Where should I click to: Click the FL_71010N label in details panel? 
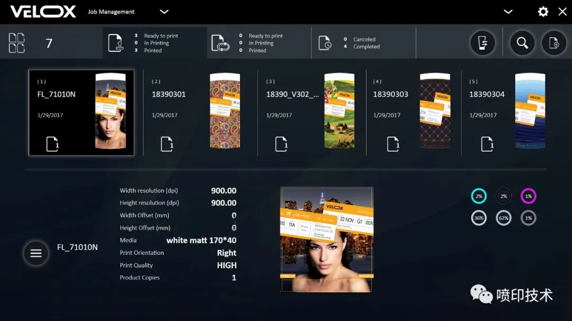tap(77, 247)
